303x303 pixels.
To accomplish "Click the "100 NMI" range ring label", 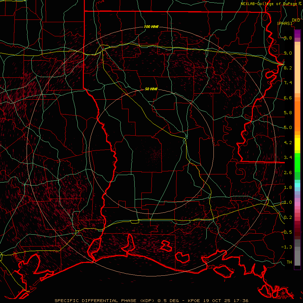I will 151,27.
